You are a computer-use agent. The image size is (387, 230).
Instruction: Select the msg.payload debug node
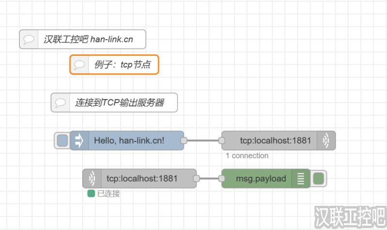[x=261, y=179]
